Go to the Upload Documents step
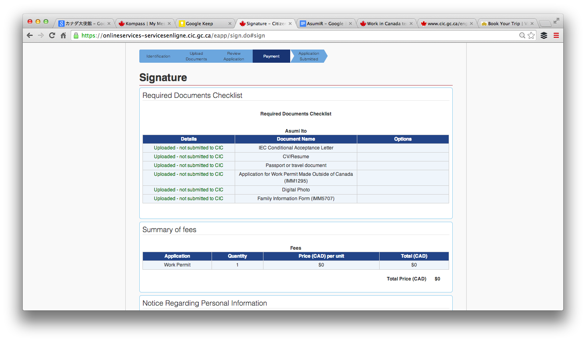586x342 pixels. (196, 56)
